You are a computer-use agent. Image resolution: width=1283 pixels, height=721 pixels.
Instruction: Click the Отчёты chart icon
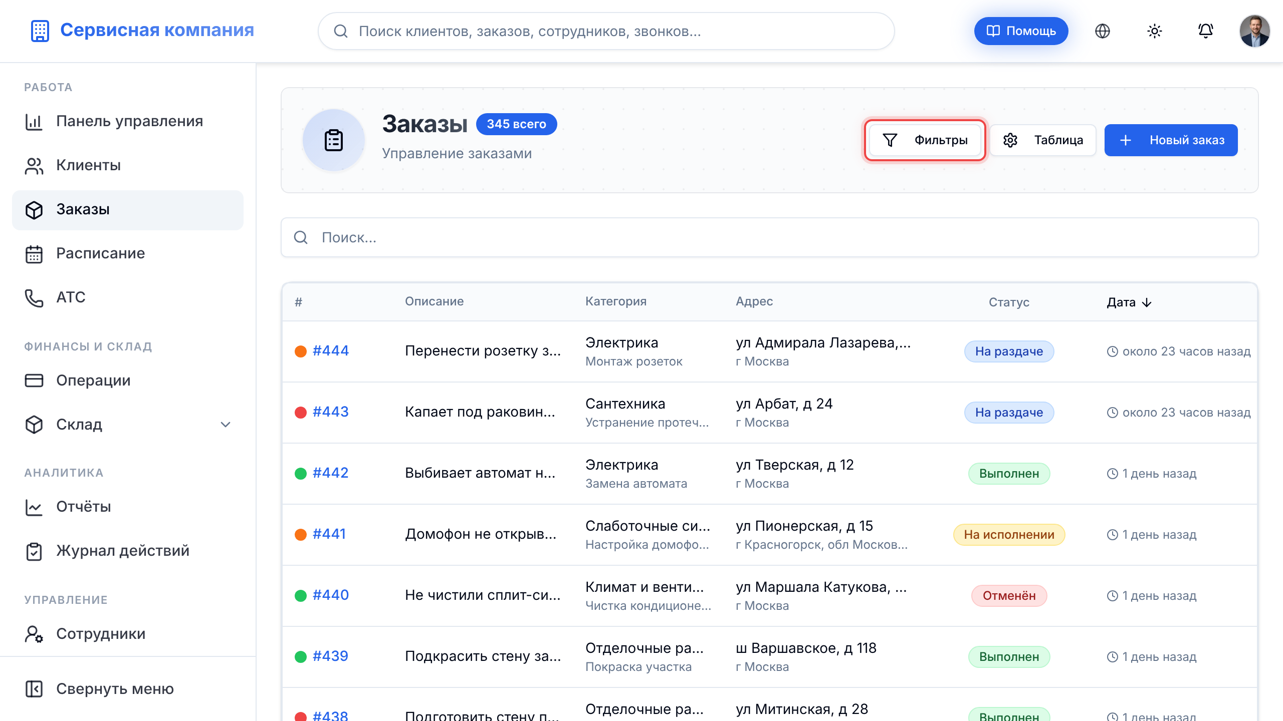(34, 507)
